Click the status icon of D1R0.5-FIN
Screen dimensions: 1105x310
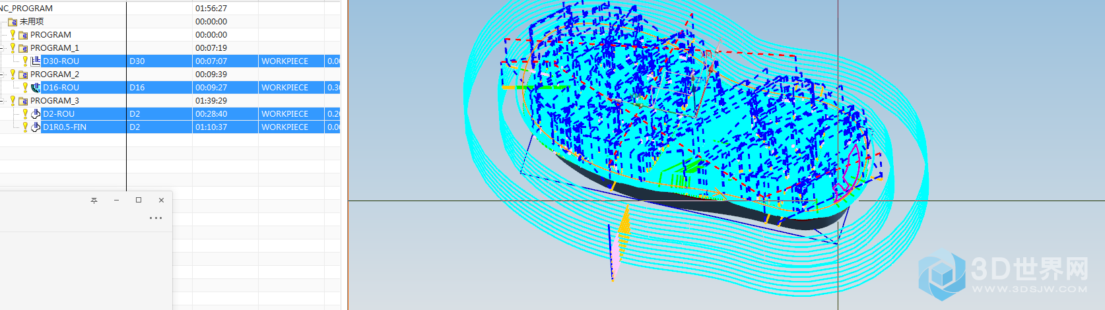[26, 127]
